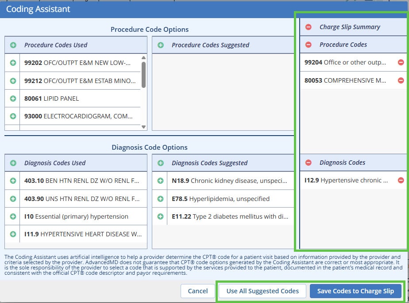Remove all charge slip Procedure Codes

pos(309,45)
